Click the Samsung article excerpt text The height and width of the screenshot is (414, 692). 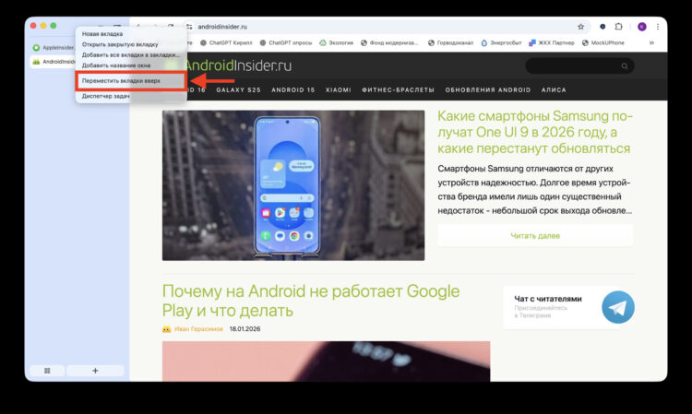535,190
